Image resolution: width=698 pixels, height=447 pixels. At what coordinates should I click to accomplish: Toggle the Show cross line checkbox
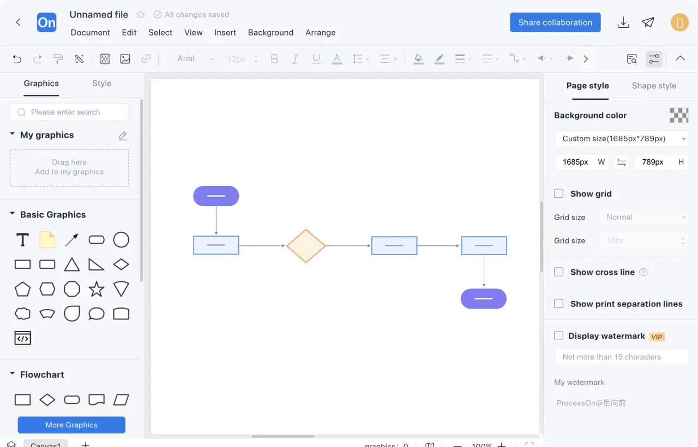(559, 272)
